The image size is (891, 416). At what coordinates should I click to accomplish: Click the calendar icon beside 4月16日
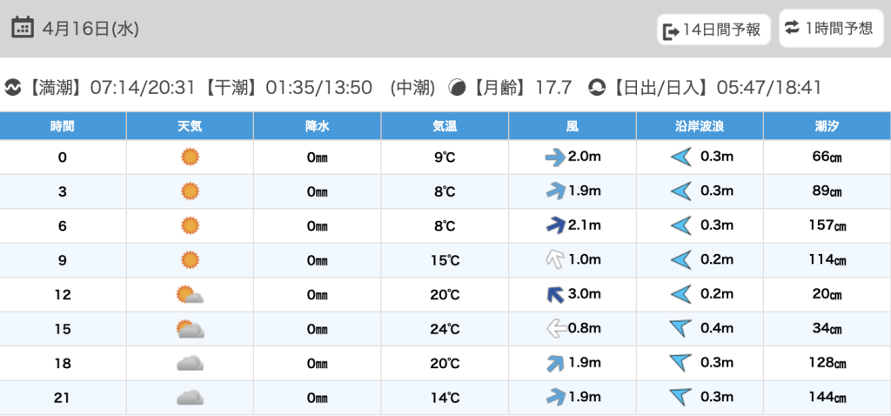(23, 28)
